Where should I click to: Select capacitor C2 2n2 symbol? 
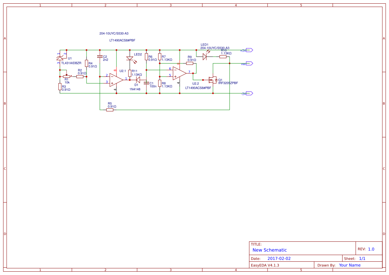click(x=100, y=56)
